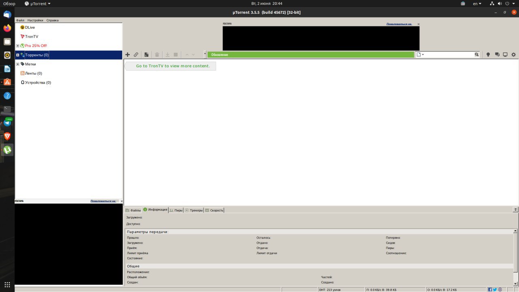Click the magnifier search icon

coord(477,54)
